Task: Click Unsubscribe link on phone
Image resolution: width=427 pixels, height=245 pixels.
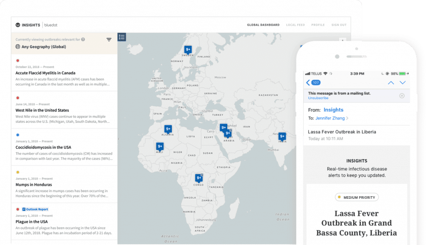Action: [x=318, y=98]
